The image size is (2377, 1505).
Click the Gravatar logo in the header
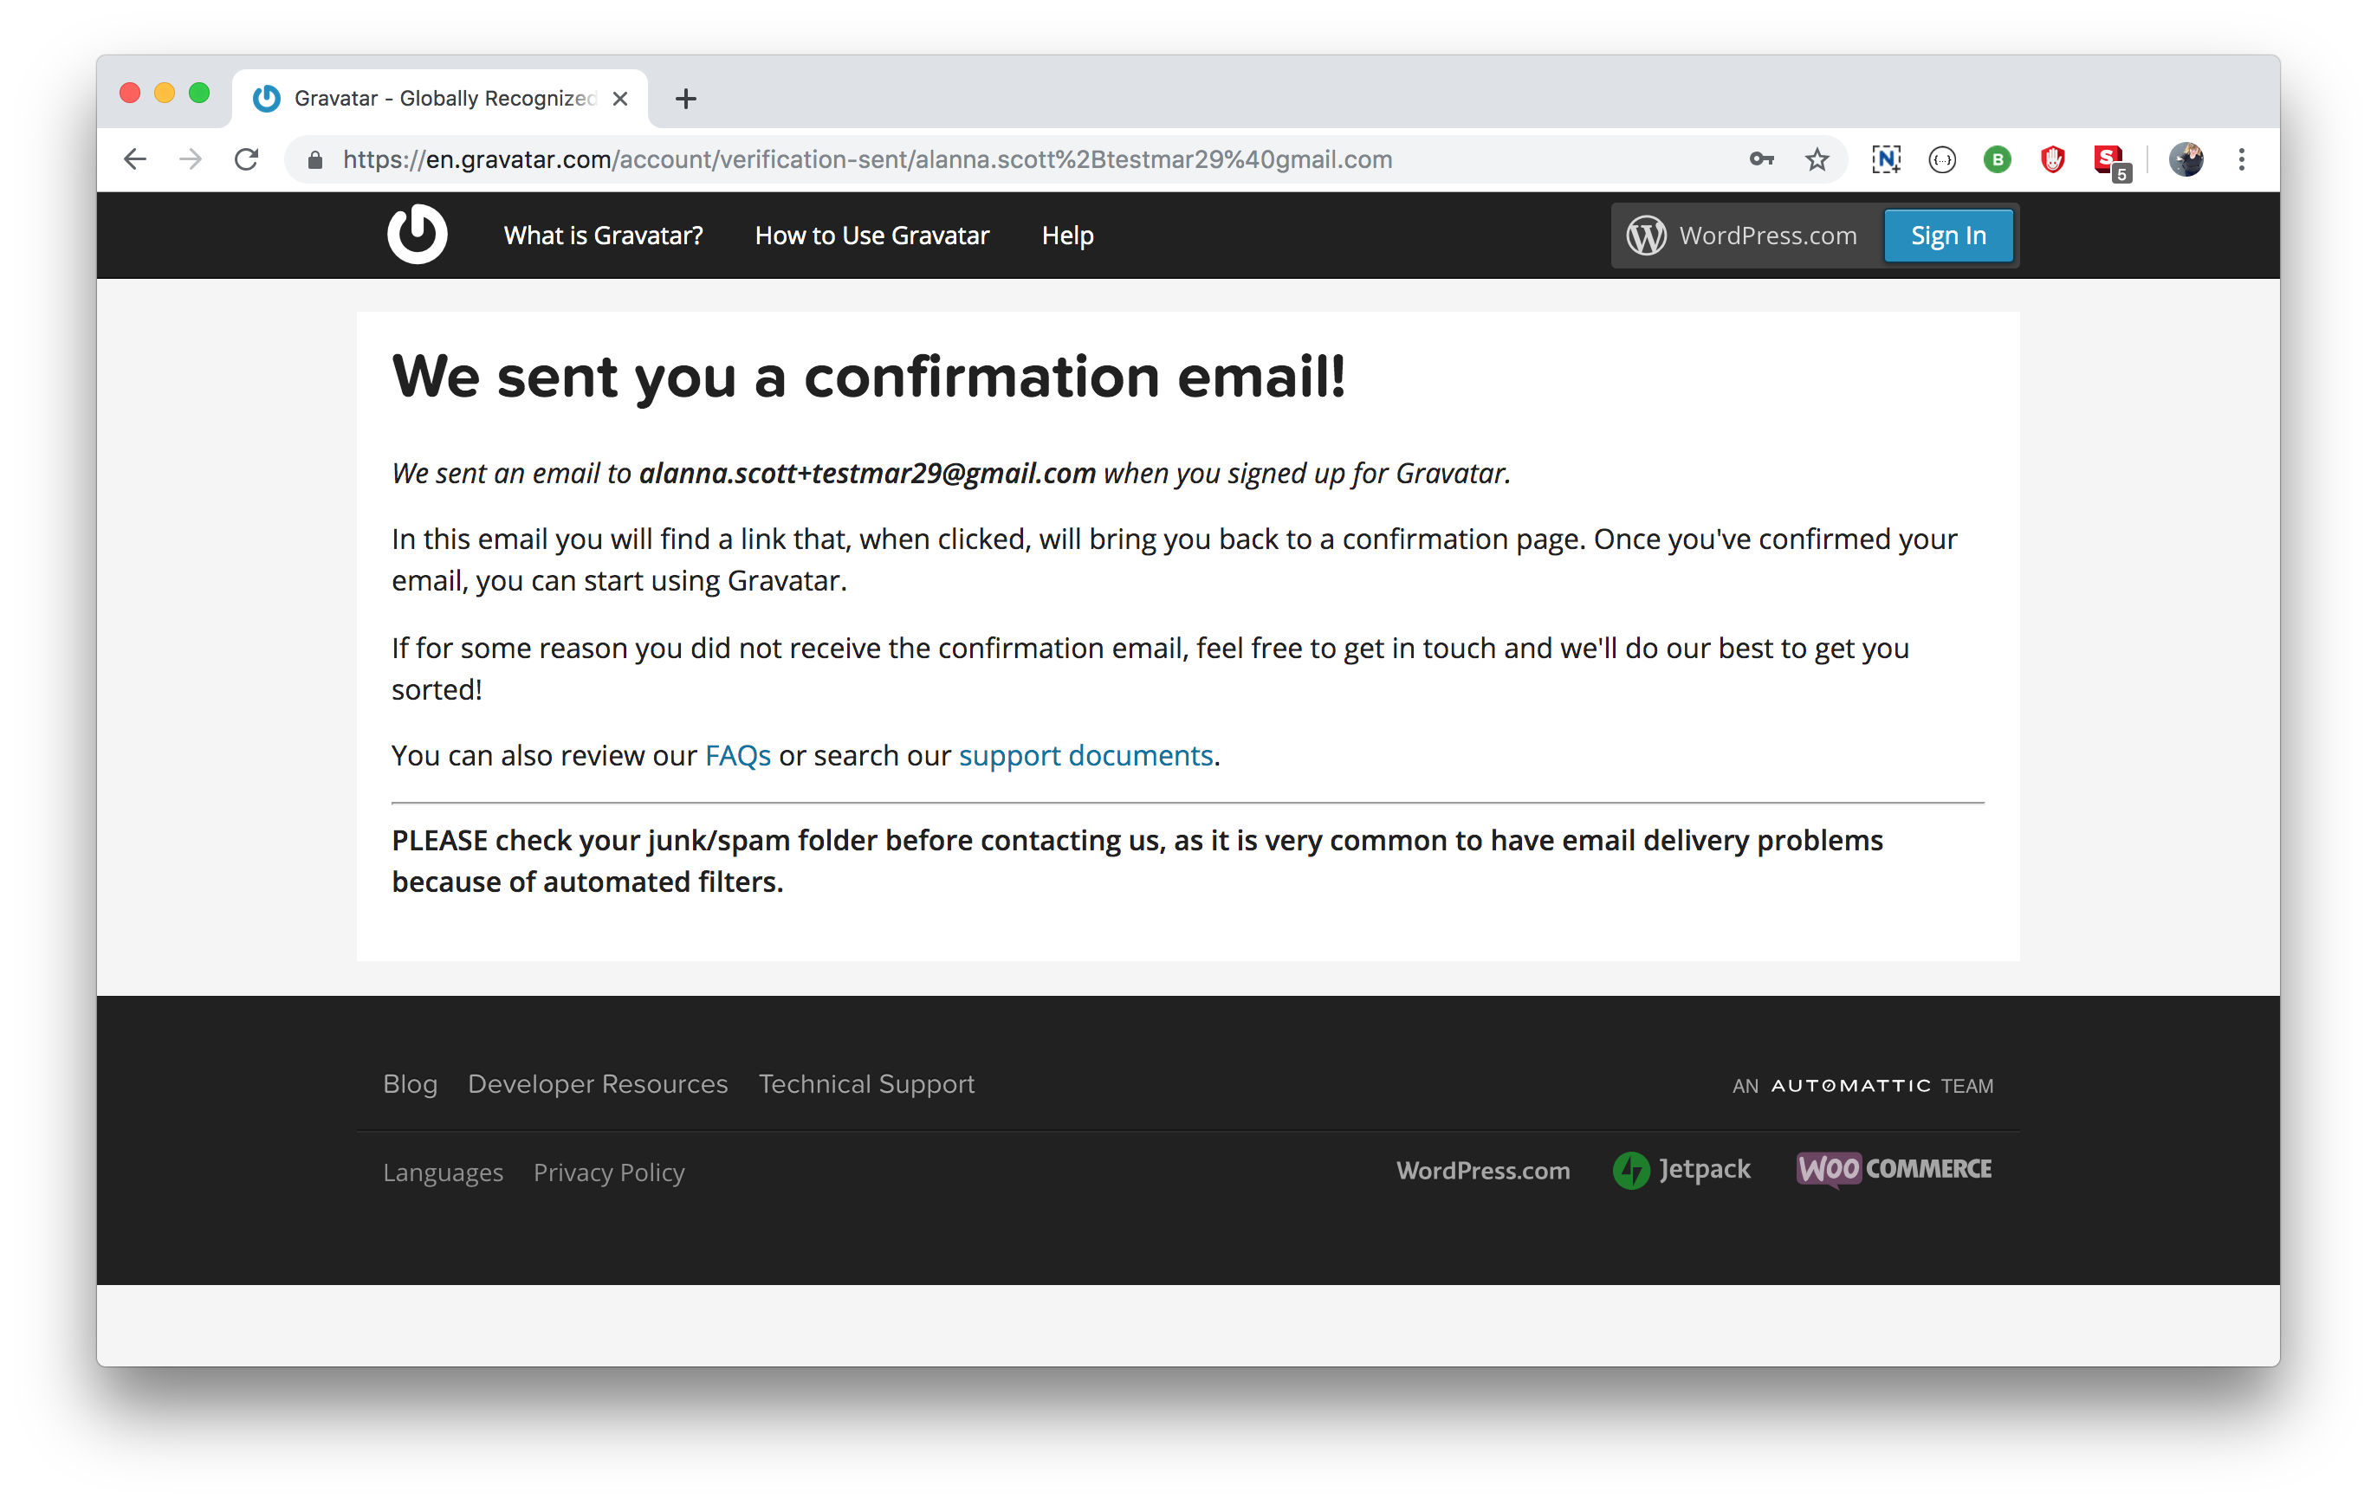[x=417, y=235]
